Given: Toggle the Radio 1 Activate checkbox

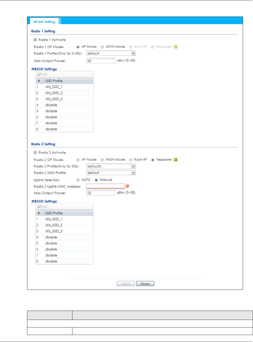Looking at the screenshot, I should coord(35,40).
